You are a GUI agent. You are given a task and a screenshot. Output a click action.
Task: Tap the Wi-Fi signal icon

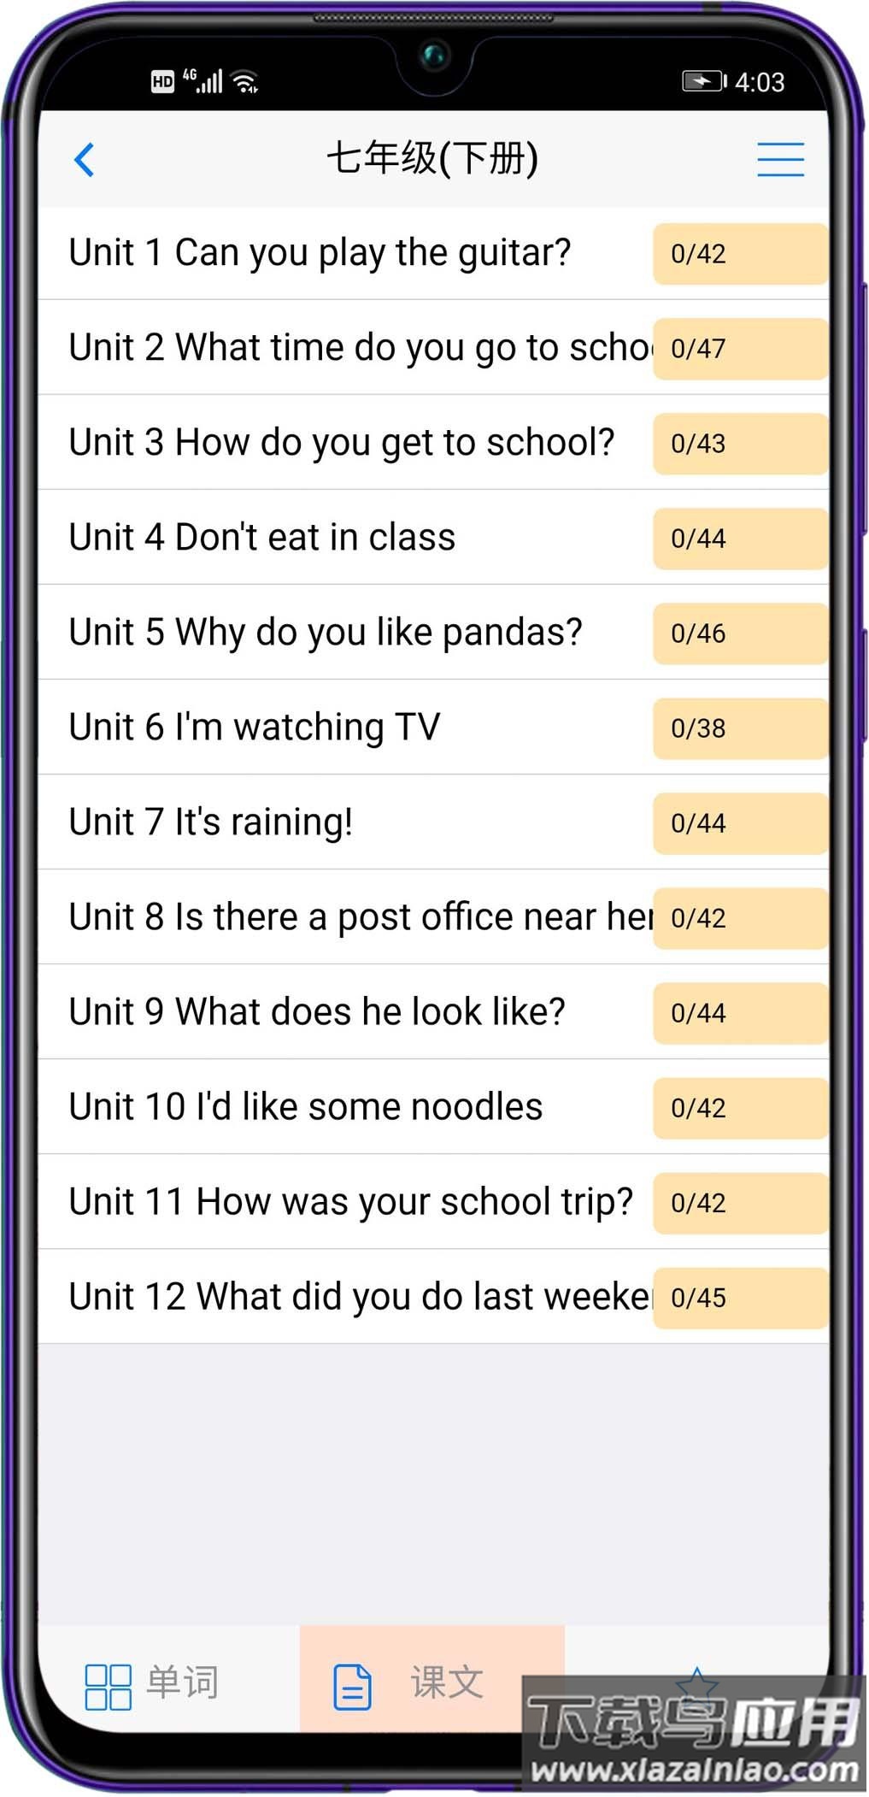(246, 81)
